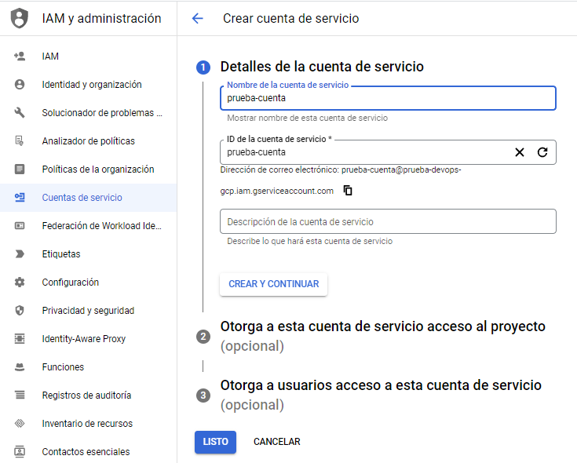Screen dimensions: 577x463
Task: Open the IAM menu item
Action: tap(50, 57)
